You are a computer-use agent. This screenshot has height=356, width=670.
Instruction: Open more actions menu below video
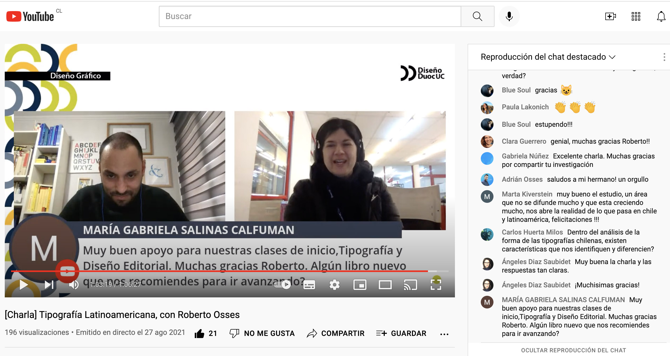pyautogui.click(x=444, y=334)
